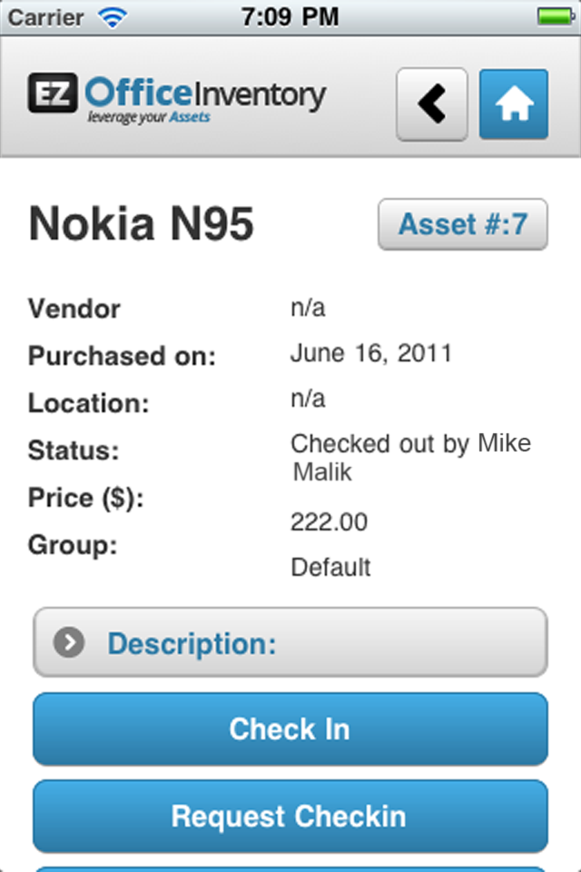Click the Checked out by Mike Malik status
Image resolution: width=581 pixels, height=872 pixels.
point(410,457)
